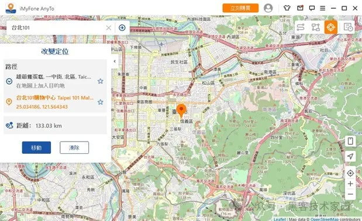The width and height of the screenshot is (362, 221).
Task: Open the feedback chat bubble icon
Action: pos(312,8)
